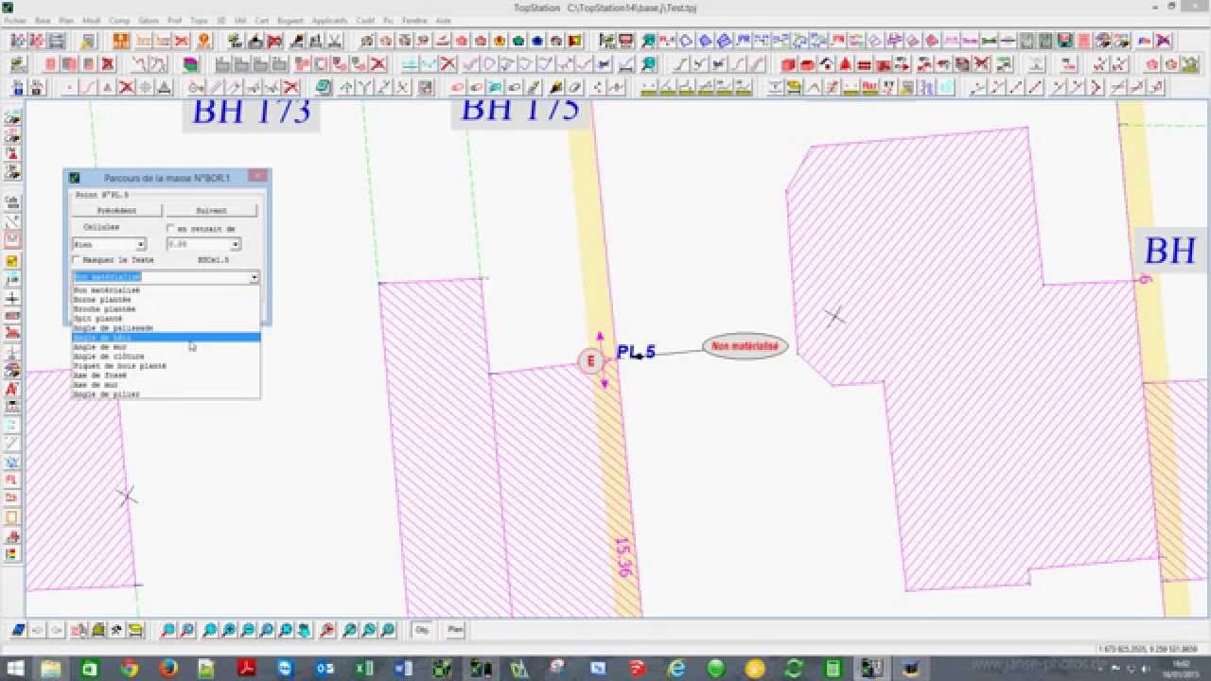1211x681 pixels.
Task: Open Firefox from the taskbar
Action: tap(168, 669)
